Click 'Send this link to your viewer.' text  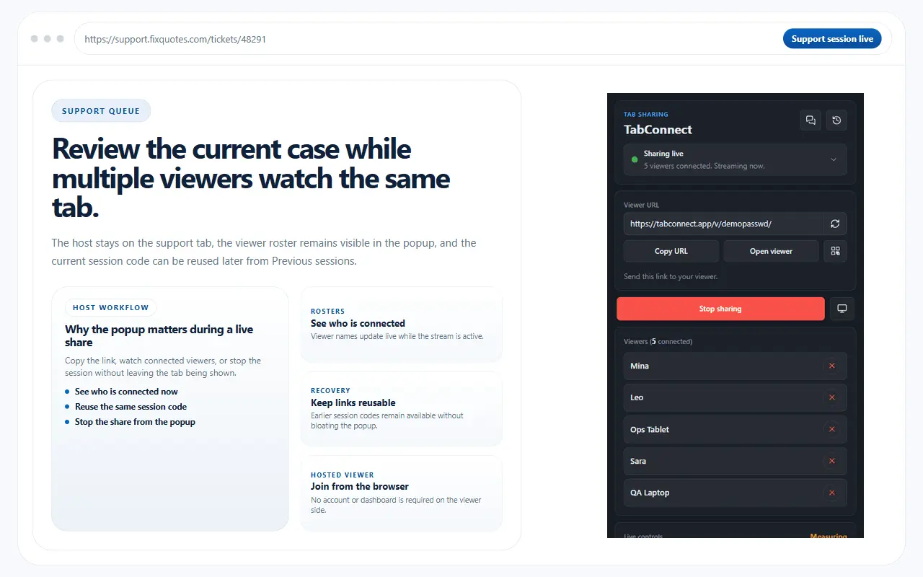(x=671, y=276)
